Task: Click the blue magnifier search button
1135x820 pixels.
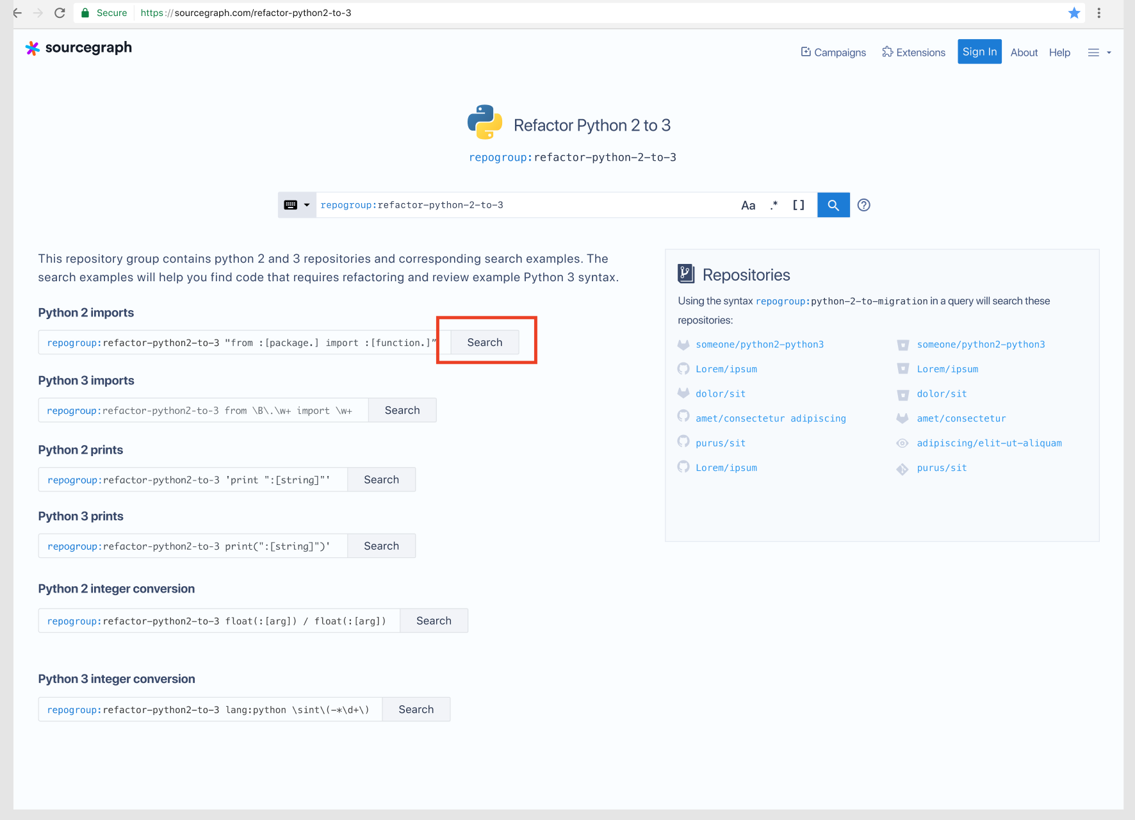Action: [x=833, y=205]
